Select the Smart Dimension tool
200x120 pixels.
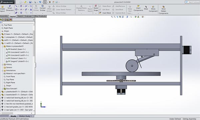[10, 8]
